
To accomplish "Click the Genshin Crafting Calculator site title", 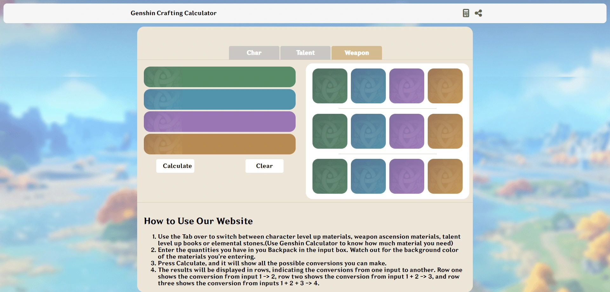I will point(173,13).
